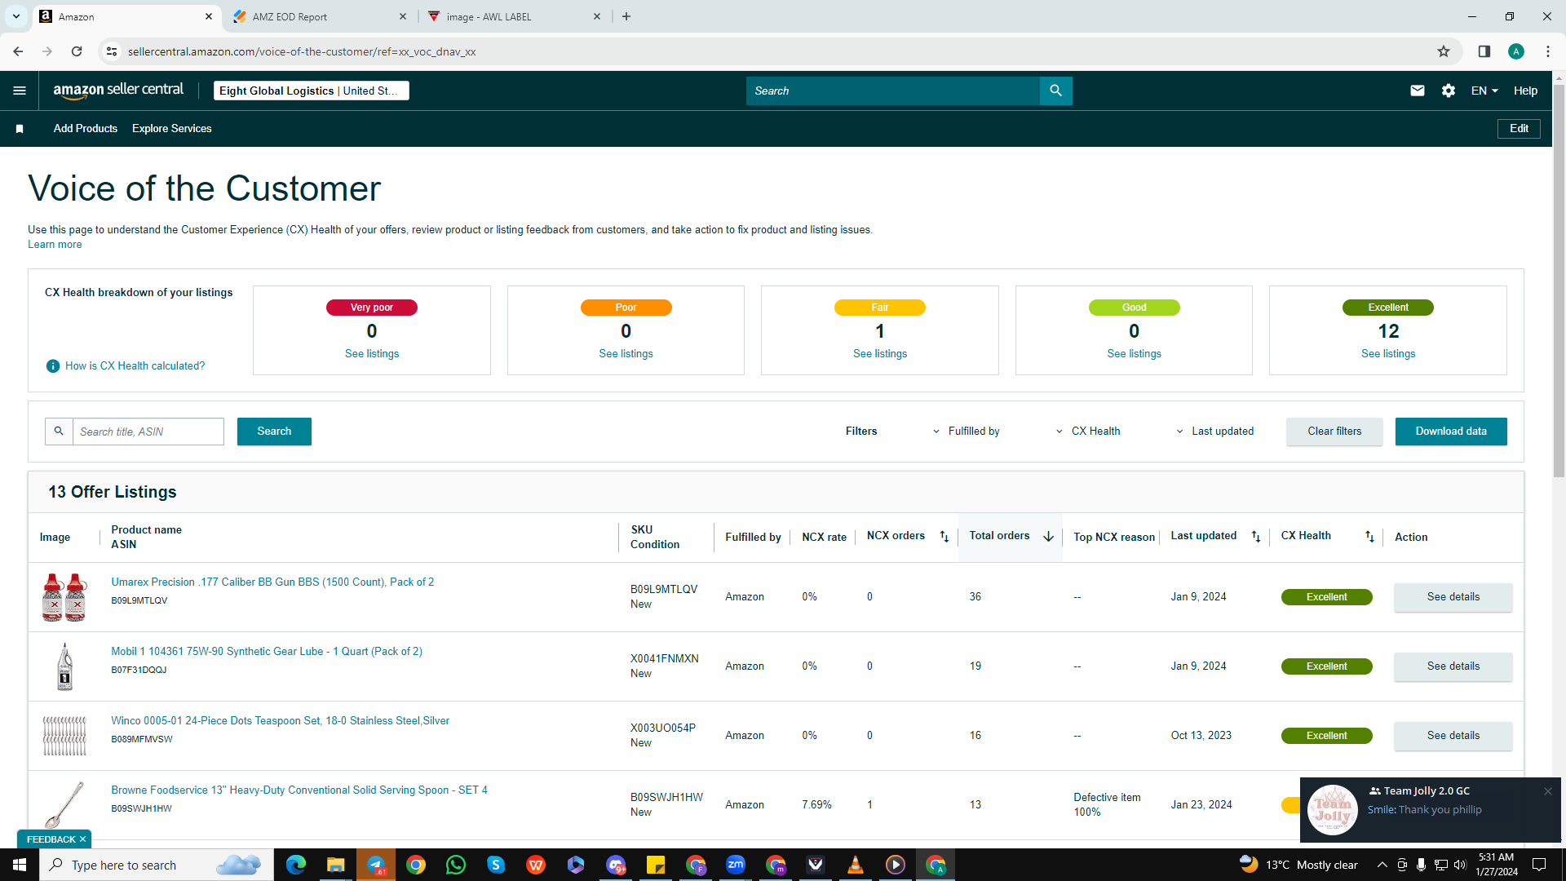This screenshot has width=1566, height=881.
Task: Open the Help menu
Action: [1525, 91]
